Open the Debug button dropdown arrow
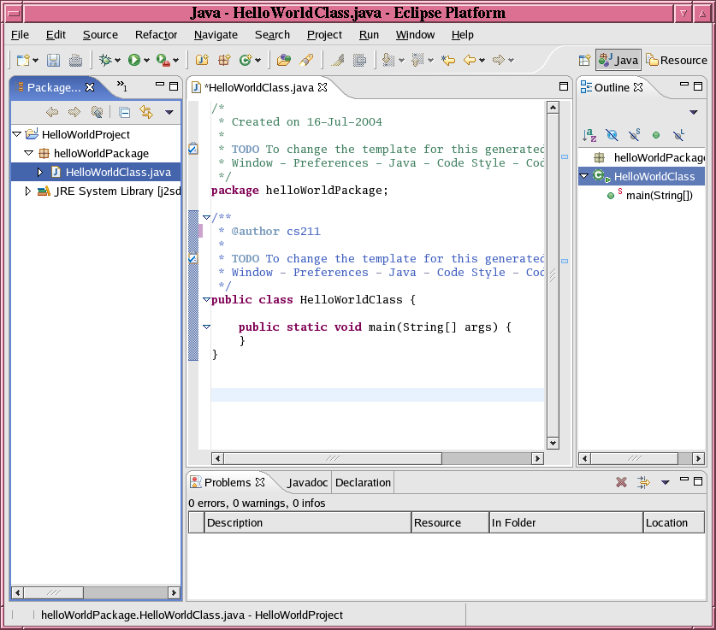716x630 pixels. tap(118, 60)
